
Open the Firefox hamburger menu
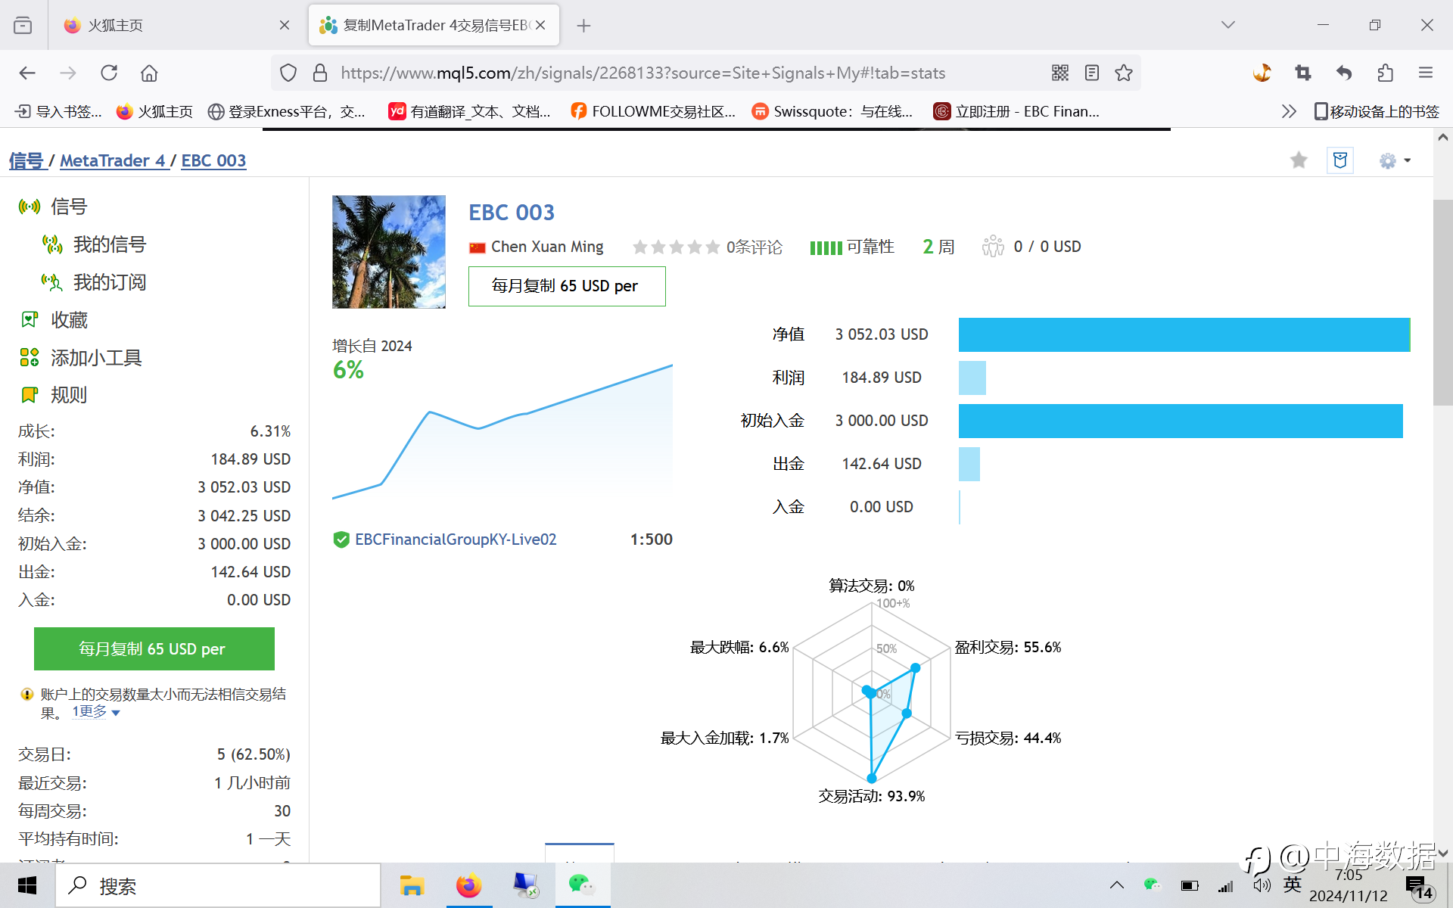click(1426, 73)
